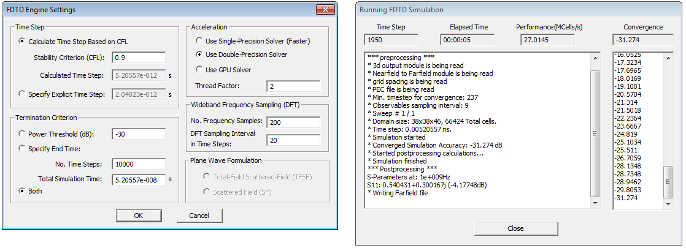
Task: Click the Thread Factor field
Action: [293, 86]
